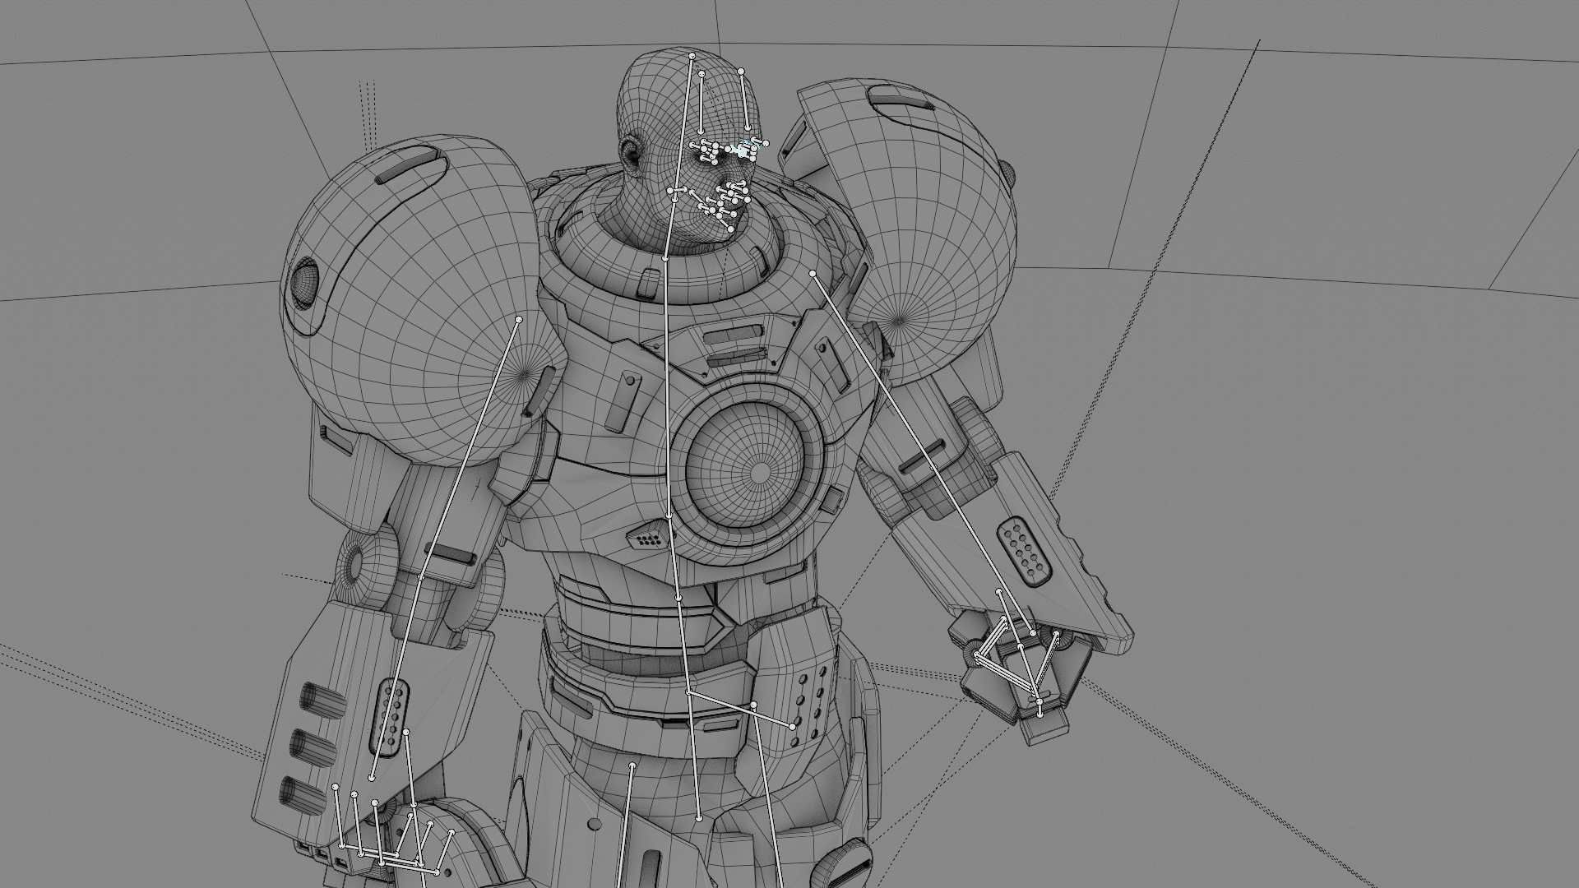Image resolution: width=1579 pixels, height=888 pixels.
Task: Select the bone joint atop the head
Action: point(692,56)
